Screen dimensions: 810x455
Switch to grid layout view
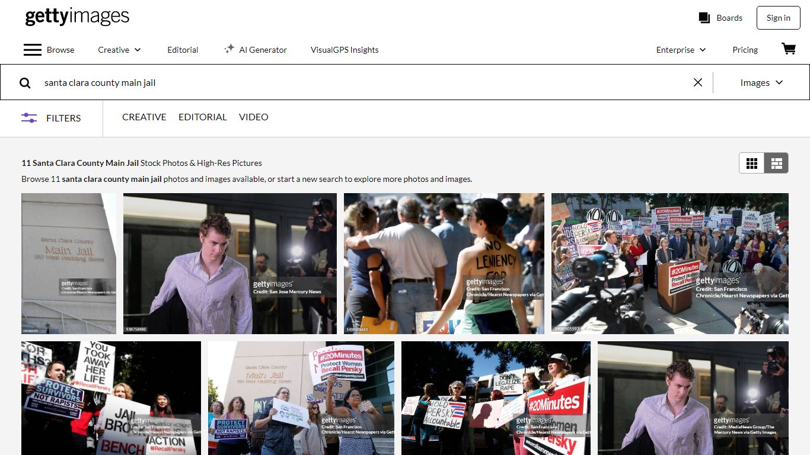pyautogui.click(x=752, y=163)
